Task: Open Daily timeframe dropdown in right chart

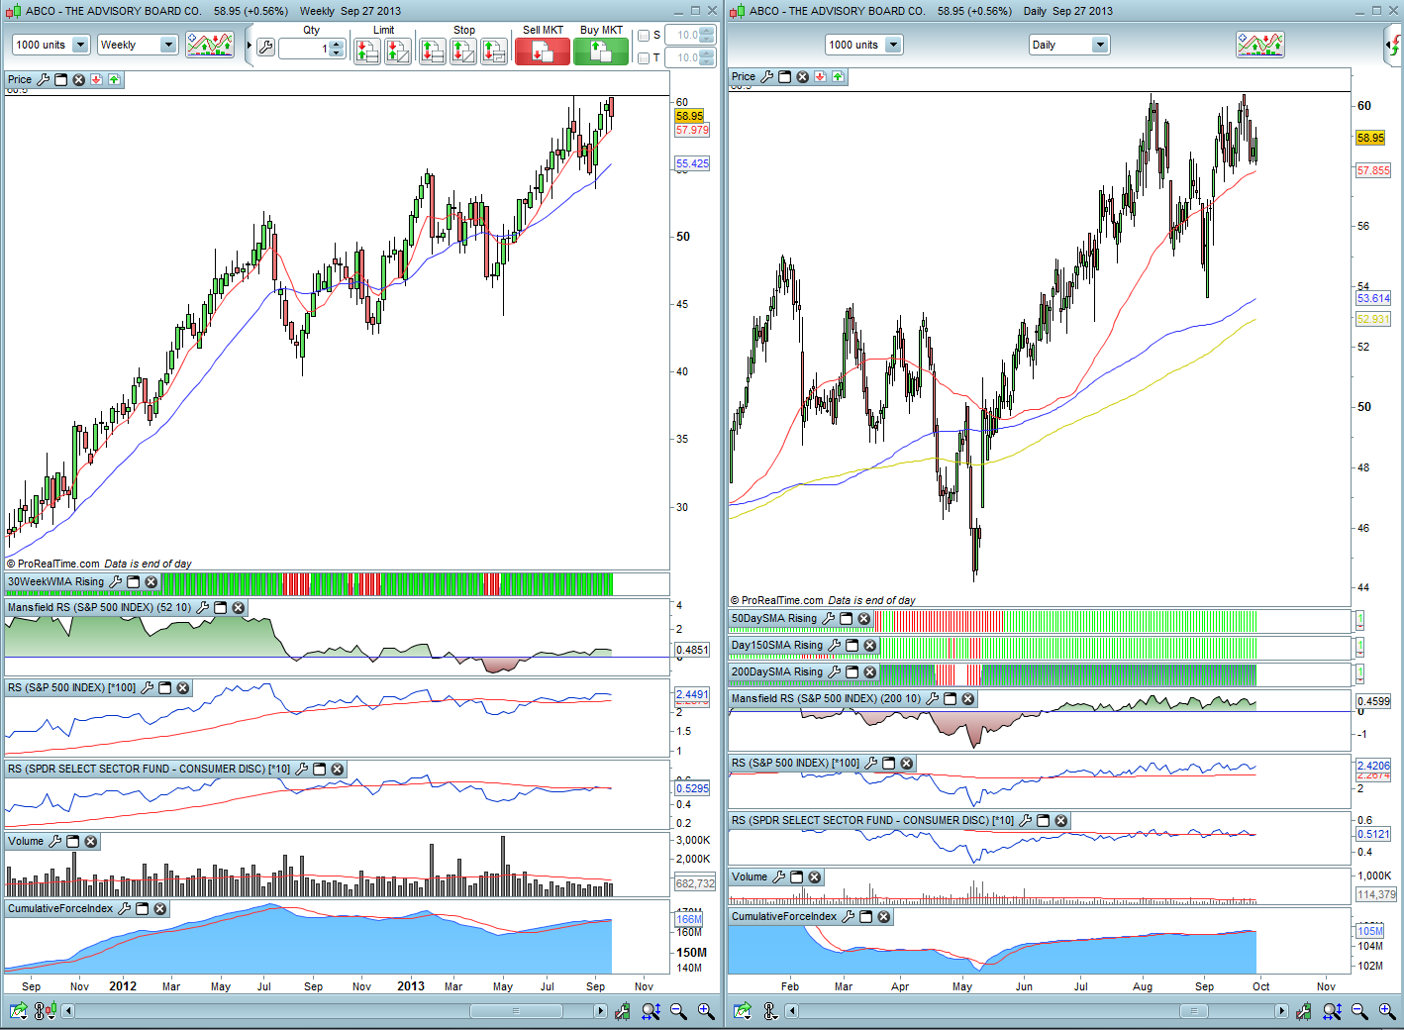Action: click(x=1099, y=45)
